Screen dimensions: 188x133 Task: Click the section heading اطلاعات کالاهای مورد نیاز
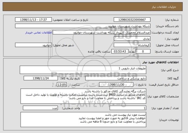point(161,62)
